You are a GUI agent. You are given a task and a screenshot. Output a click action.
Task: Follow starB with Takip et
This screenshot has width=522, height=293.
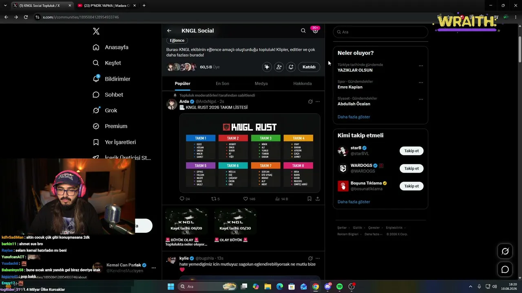tap(411, 151)
